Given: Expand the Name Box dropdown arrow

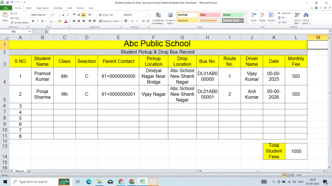Looking at the screenshot, I should tap(30, 32).
